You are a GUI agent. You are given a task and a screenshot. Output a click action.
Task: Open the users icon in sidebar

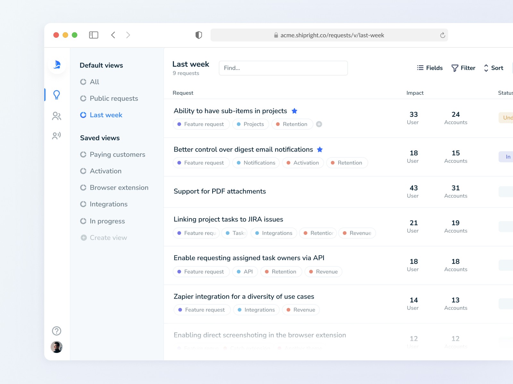(57, 116)
